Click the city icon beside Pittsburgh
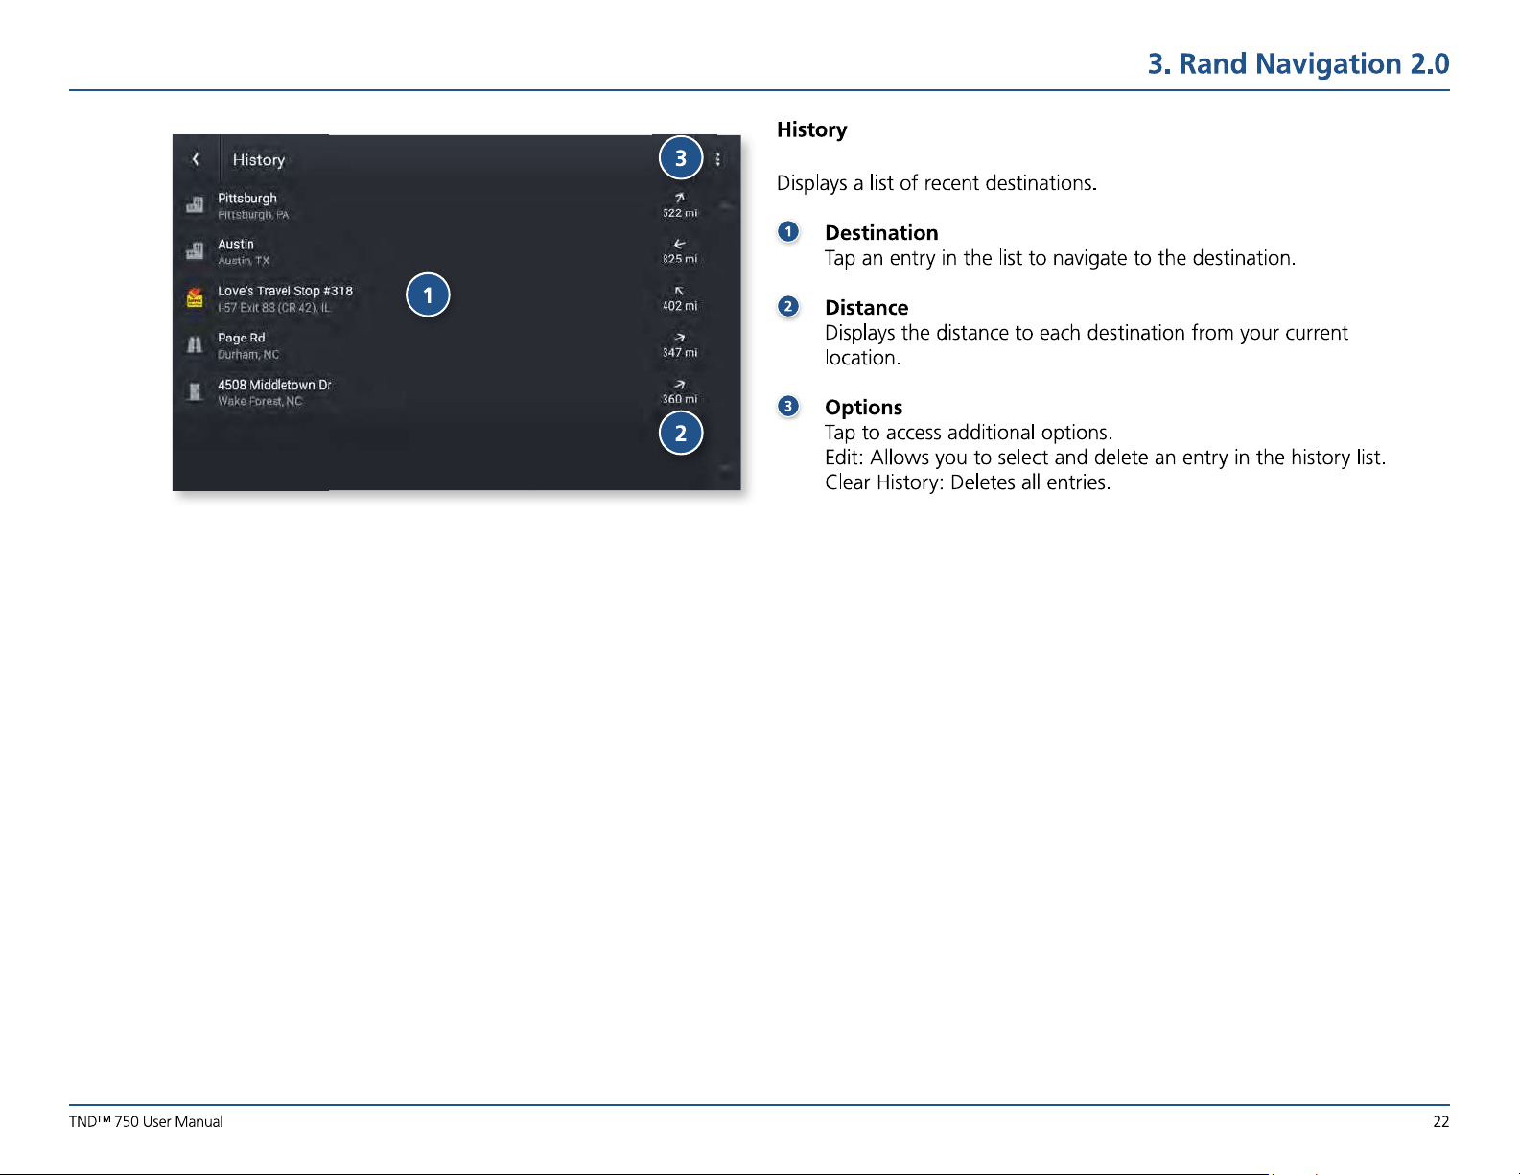 pos(195,204)
